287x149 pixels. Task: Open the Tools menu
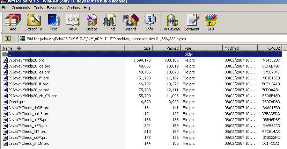tap(38, 8)
